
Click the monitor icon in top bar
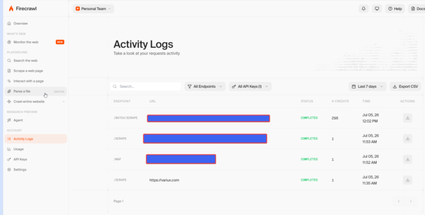[x=377, y=9]
